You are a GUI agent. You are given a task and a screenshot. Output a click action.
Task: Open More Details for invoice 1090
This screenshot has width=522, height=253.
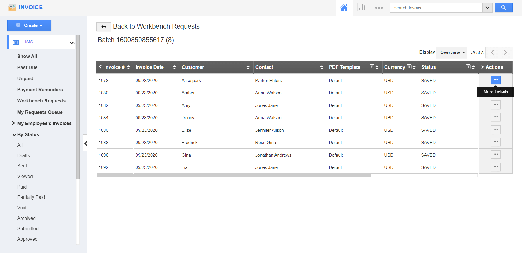[496, 154]
